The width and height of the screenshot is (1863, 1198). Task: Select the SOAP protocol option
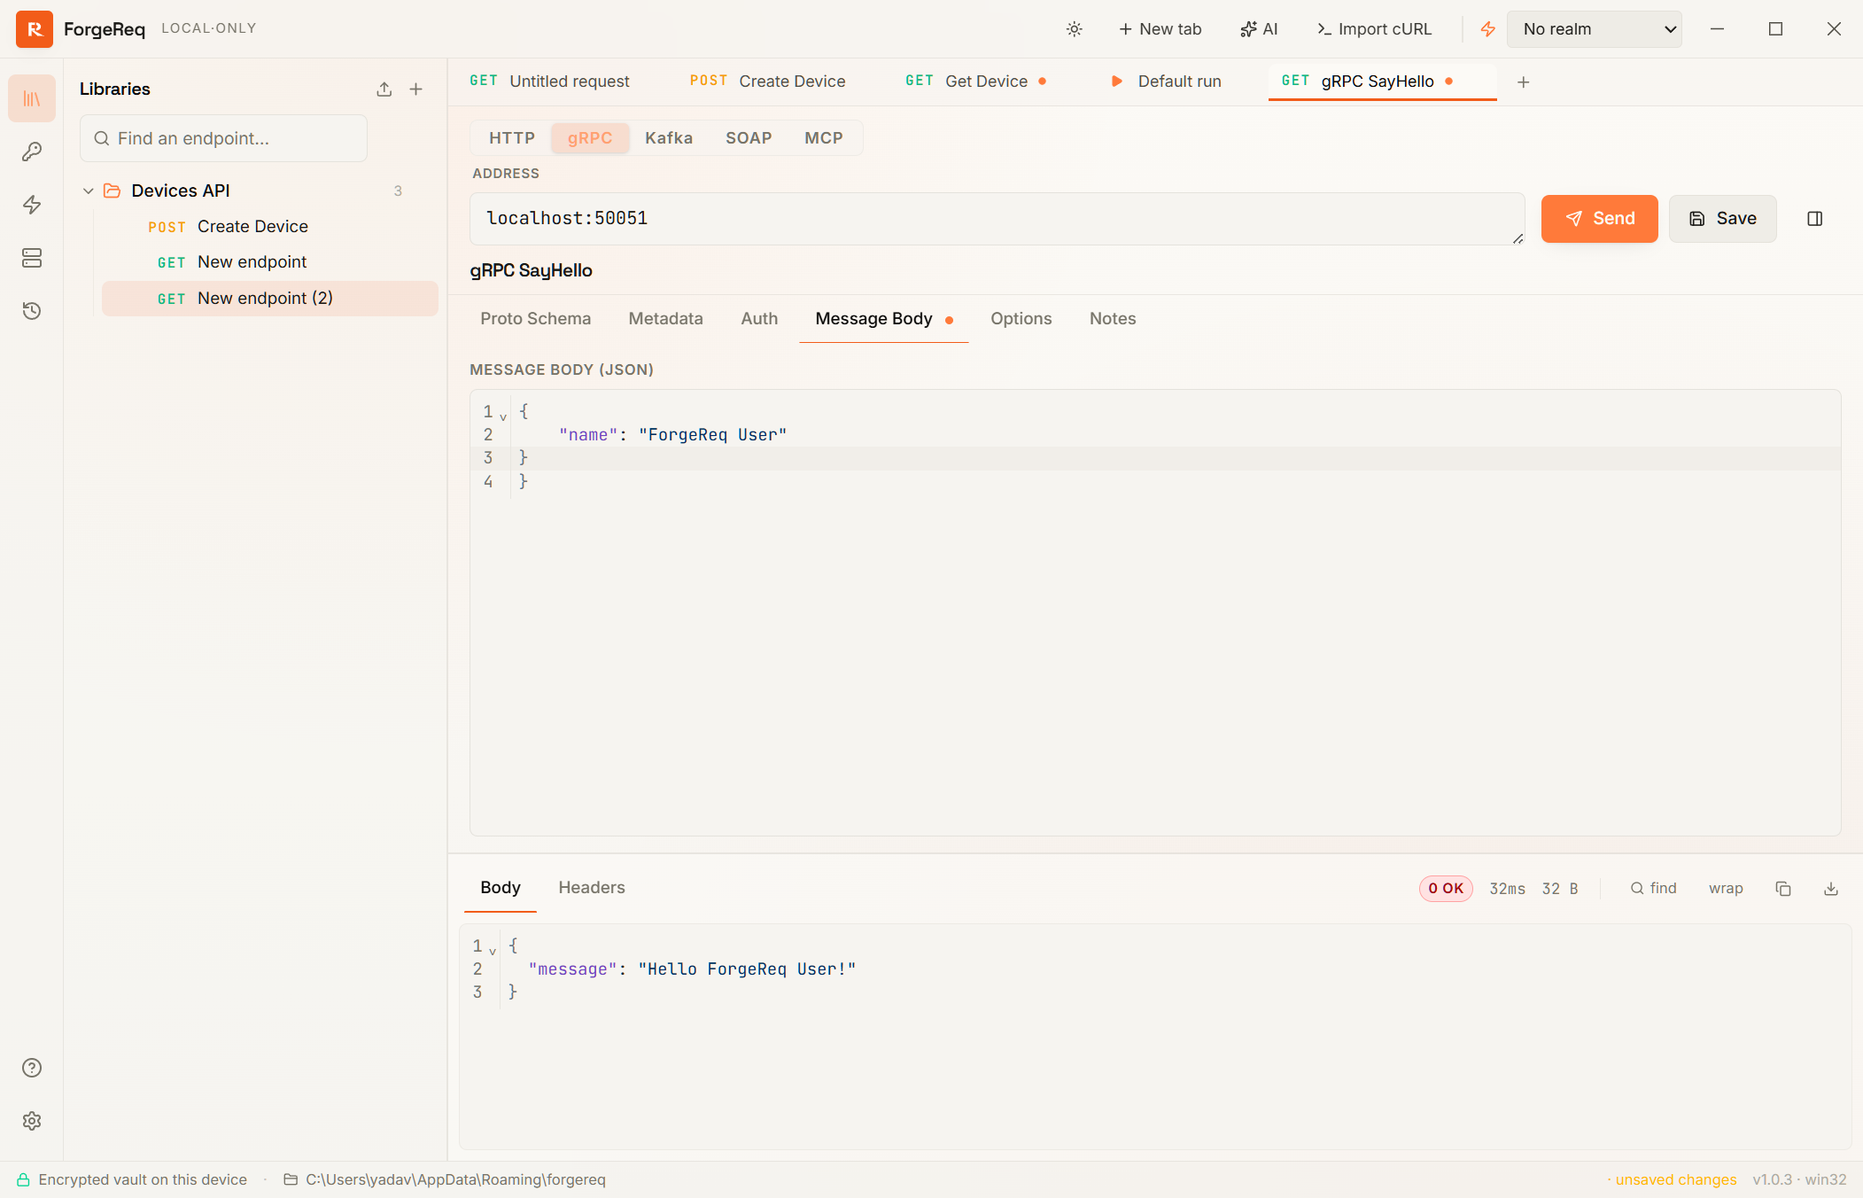coord(749,138)
